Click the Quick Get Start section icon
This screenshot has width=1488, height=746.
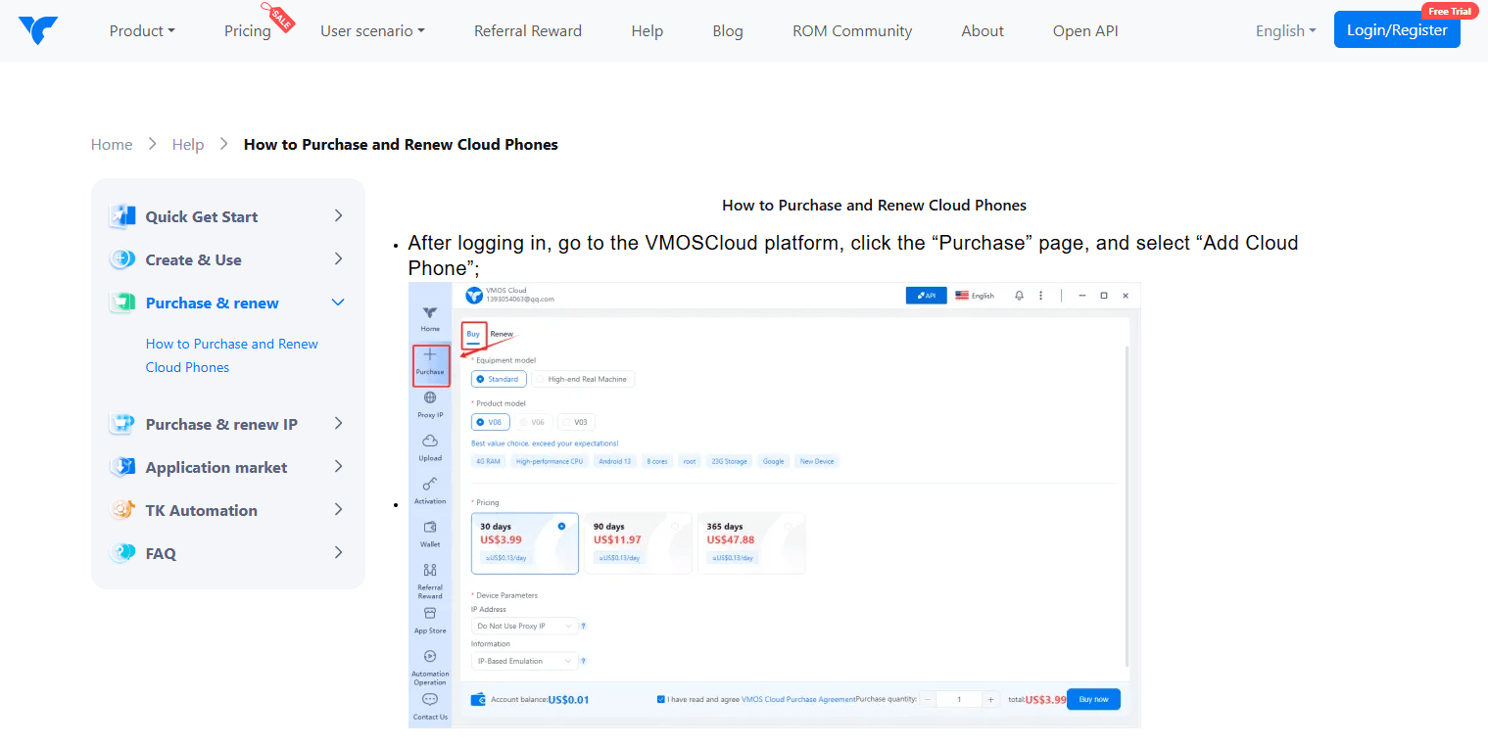tap(122, 216)
